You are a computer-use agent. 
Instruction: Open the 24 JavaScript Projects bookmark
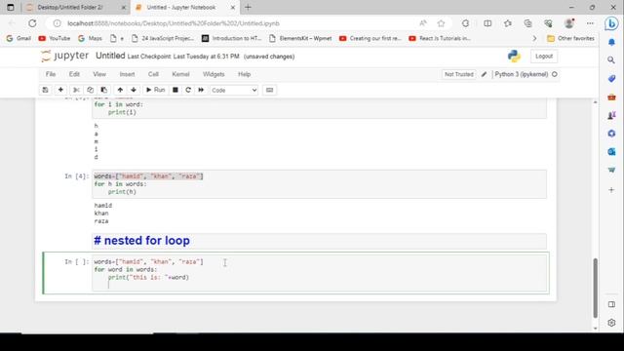(163, 38)
